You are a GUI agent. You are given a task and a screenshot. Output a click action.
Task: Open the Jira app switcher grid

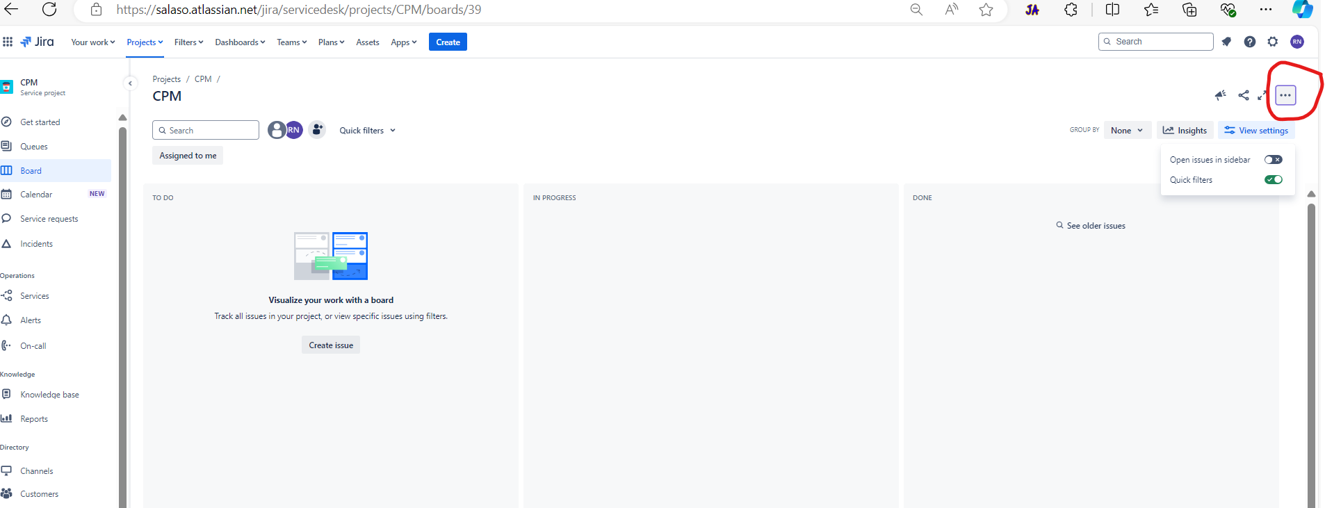click(x=8, y=42)
